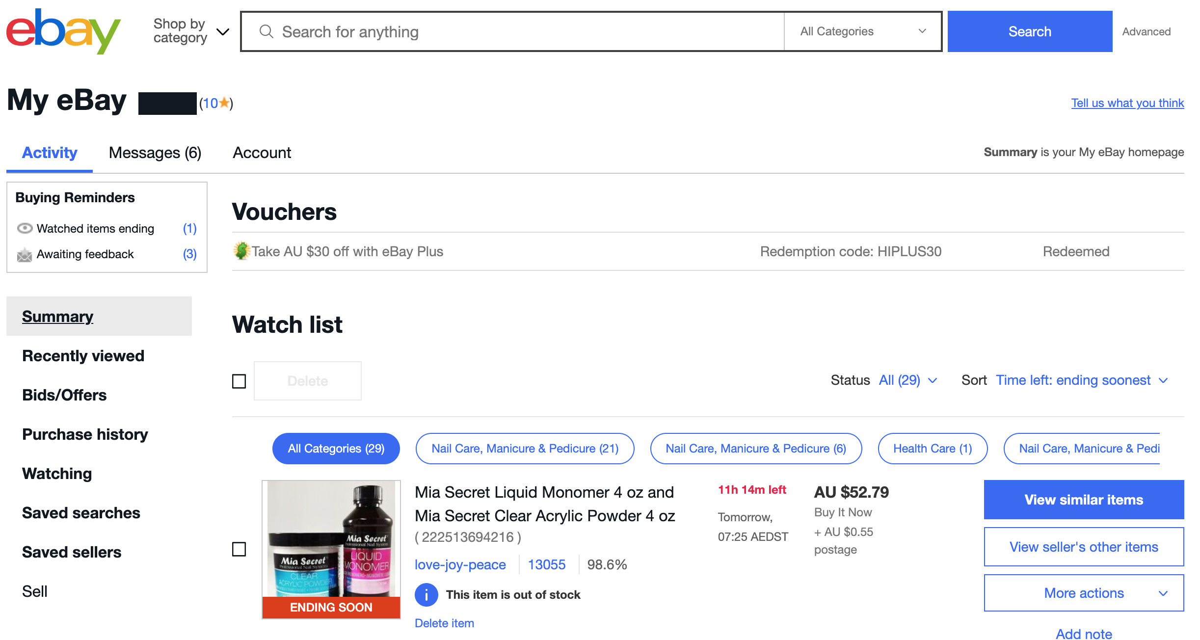Tick the select-all watch list checkbox
The height and width of the screenshot is (640, 1200).
click(239, 381)
